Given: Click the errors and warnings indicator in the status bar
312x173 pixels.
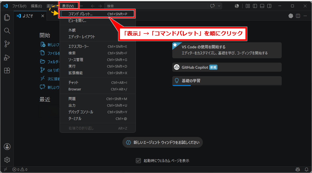Looking at the screenshot, I should point(20,169).
